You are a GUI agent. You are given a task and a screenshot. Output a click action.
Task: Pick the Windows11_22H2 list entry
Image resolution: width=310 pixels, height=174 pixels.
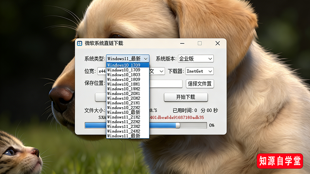coord(128,122)
